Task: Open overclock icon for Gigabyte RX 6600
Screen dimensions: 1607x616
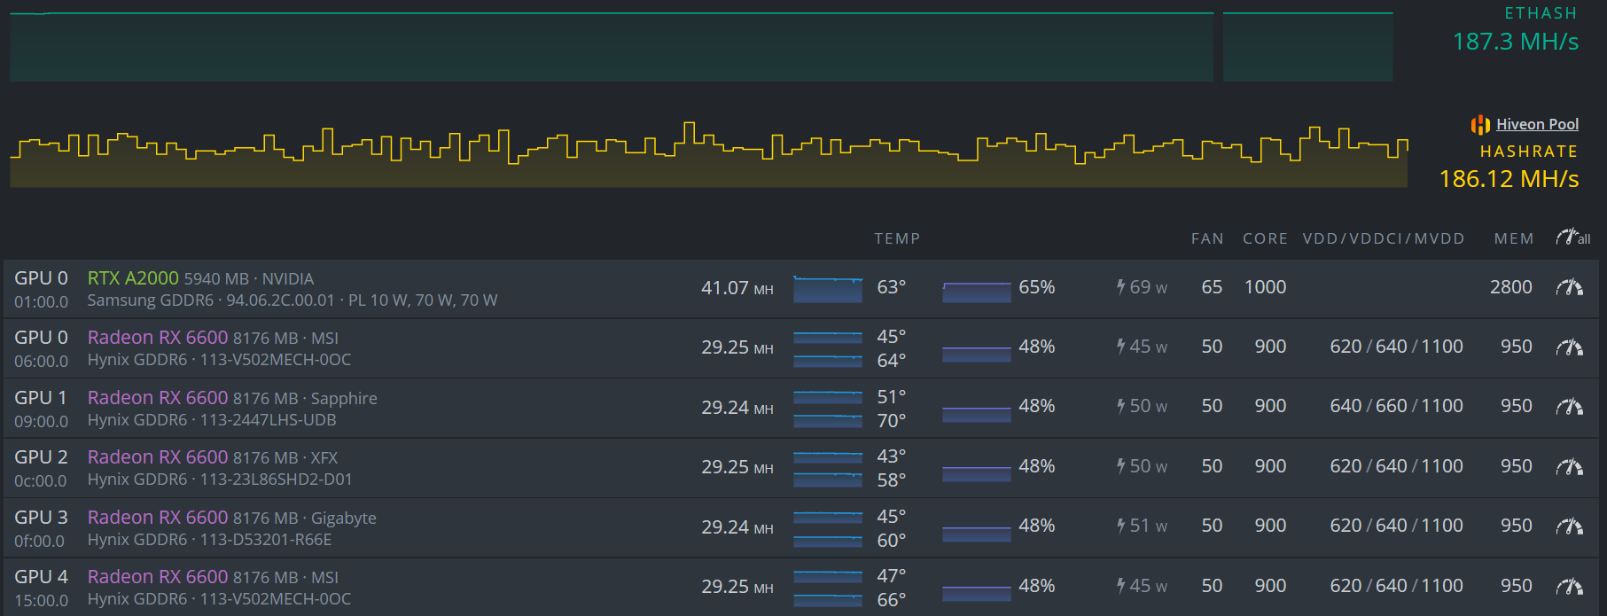Action: coord(1569,526)
